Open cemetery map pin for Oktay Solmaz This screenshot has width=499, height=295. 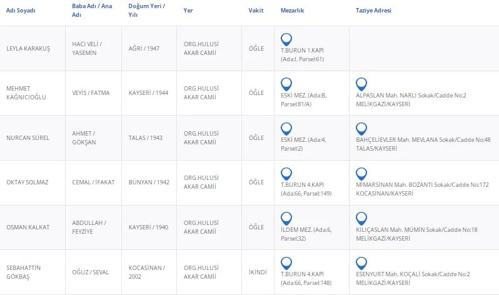point(286,173)
